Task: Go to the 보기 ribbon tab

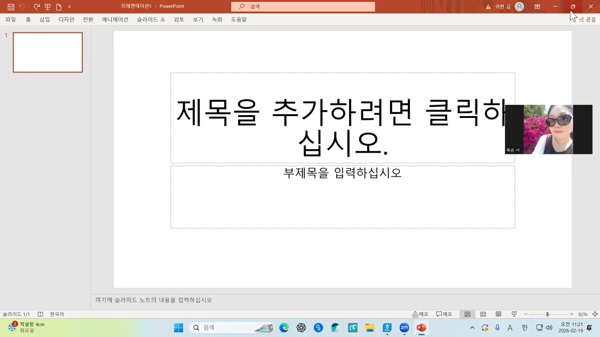Action: tap(198, 19)
